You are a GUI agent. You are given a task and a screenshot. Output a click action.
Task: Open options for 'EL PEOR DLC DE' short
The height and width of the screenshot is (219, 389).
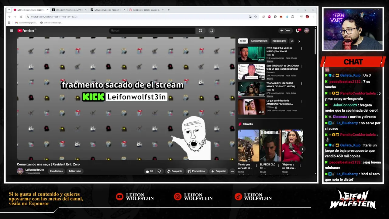click(x=278, y=166)
